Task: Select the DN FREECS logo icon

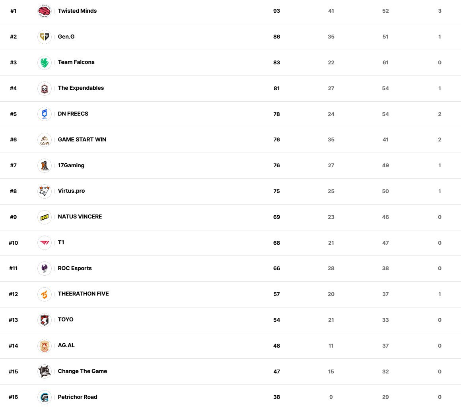Action: click(x=45, y=114)
